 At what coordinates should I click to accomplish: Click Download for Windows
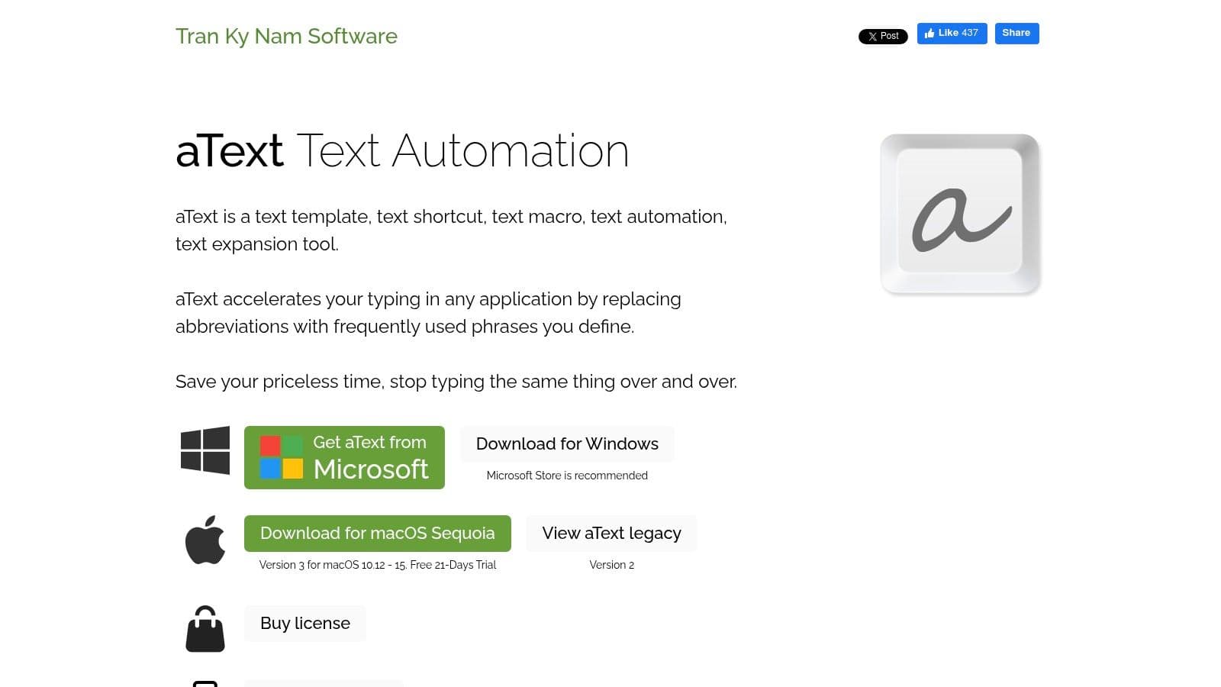point(567,443)
